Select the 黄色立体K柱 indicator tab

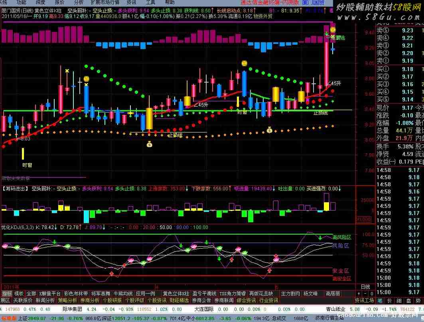(x=176, y=294)
